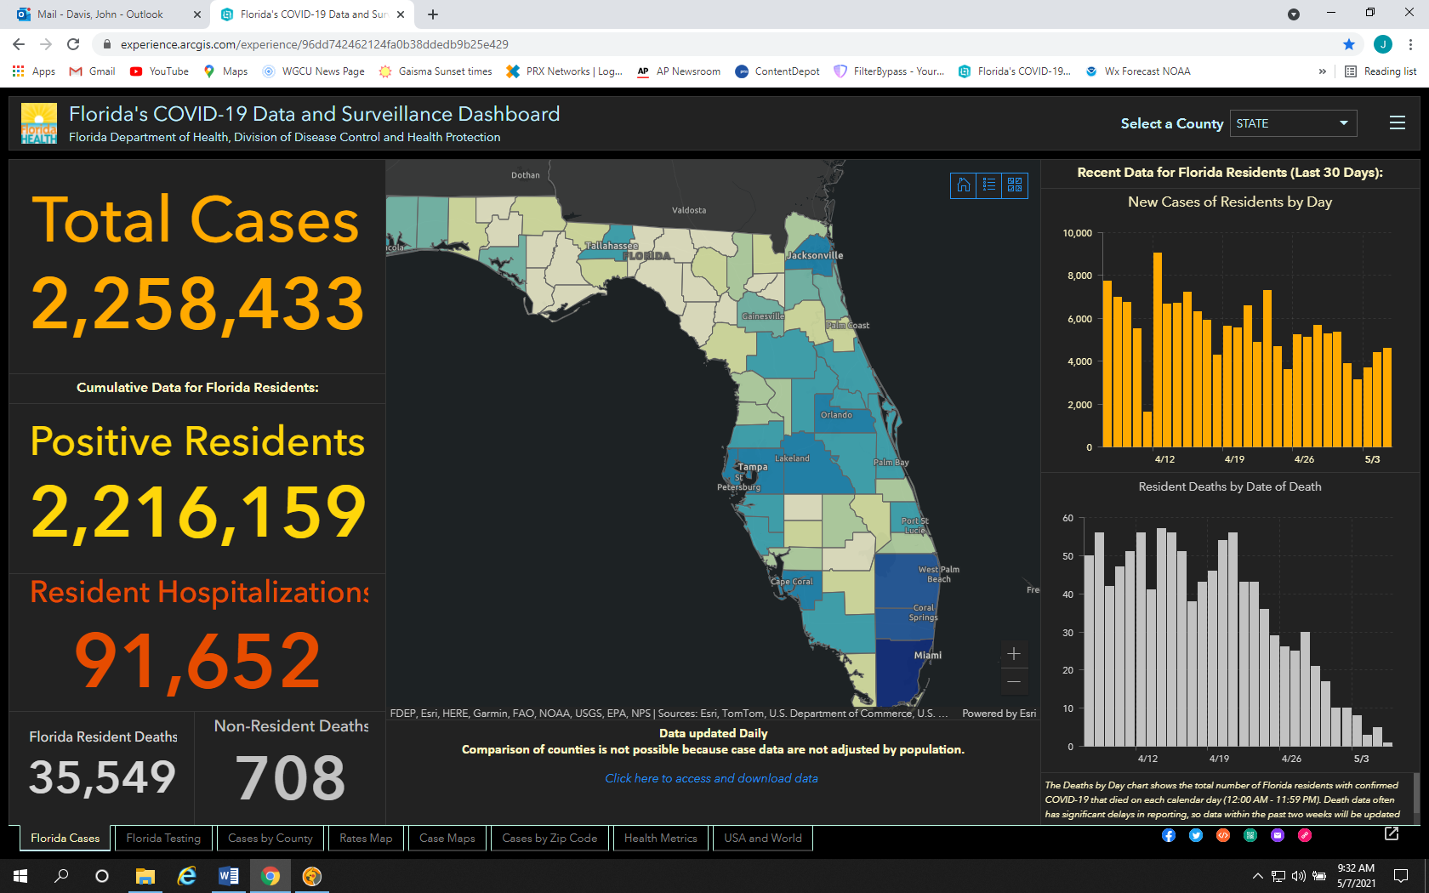Click 'Click here to access and download data'

click(712, 778)
